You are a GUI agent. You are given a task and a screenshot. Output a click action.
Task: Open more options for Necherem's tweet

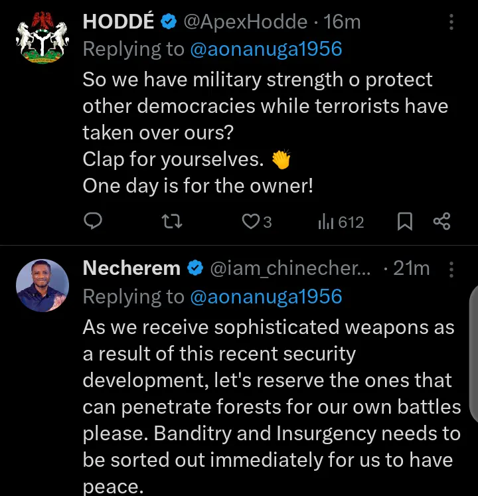(451, 269)
